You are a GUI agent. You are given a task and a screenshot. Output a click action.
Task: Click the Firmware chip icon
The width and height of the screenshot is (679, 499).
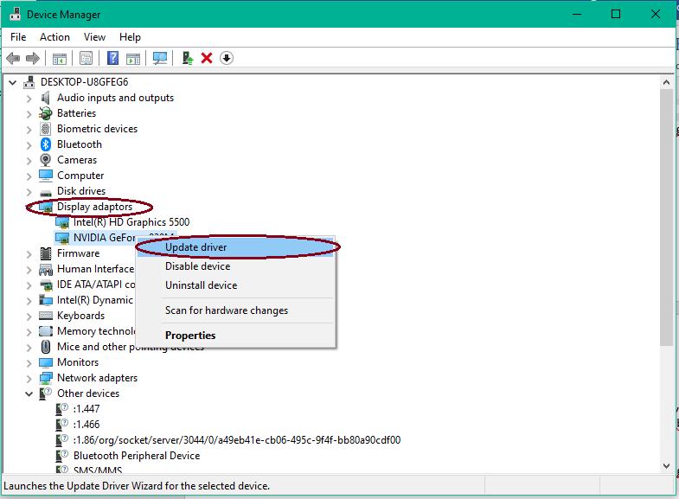click(x=46, y=253)
